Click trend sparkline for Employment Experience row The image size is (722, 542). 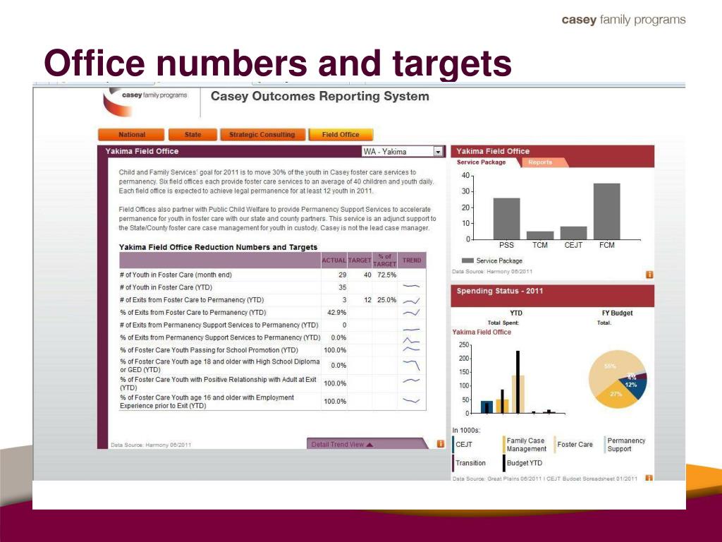point(411,401)
